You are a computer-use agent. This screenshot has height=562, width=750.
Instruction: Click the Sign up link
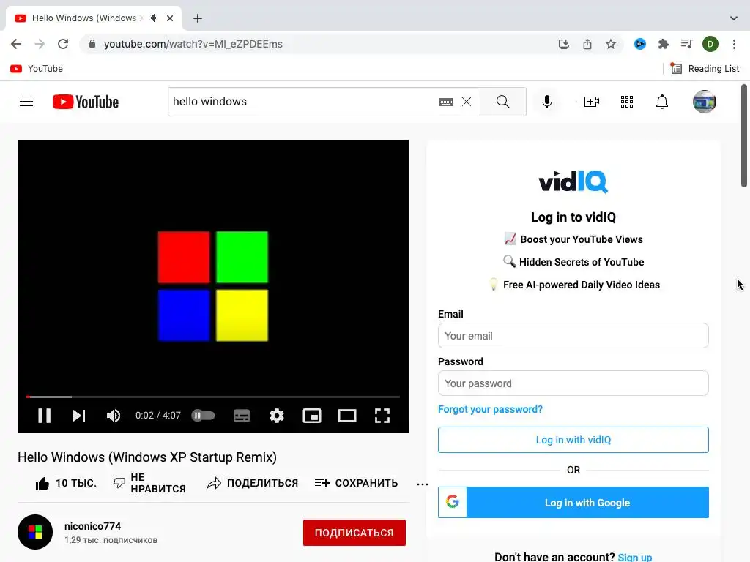635,557
